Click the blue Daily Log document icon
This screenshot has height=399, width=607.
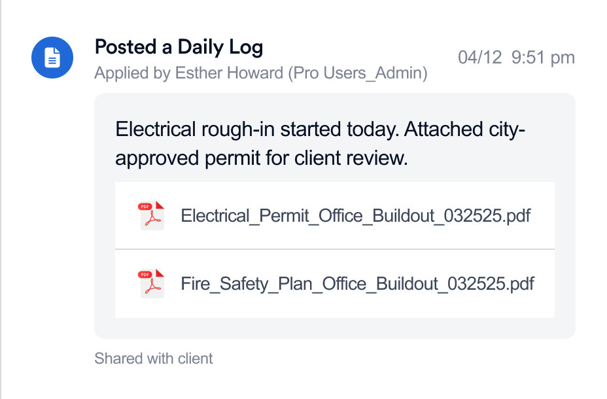pos(52,58)
